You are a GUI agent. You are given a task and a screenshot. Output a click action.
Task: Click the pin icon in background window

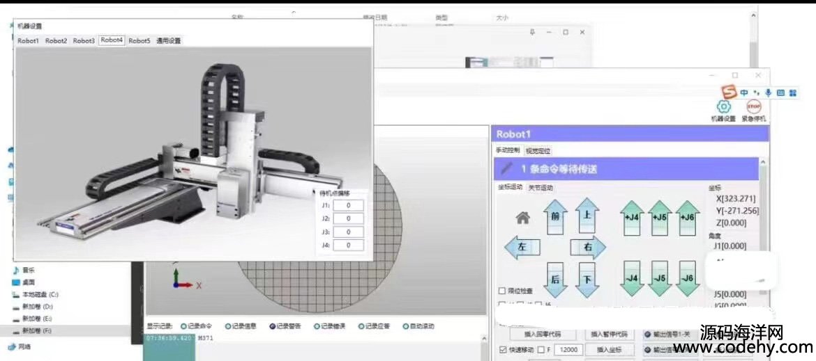coord(532,31)
